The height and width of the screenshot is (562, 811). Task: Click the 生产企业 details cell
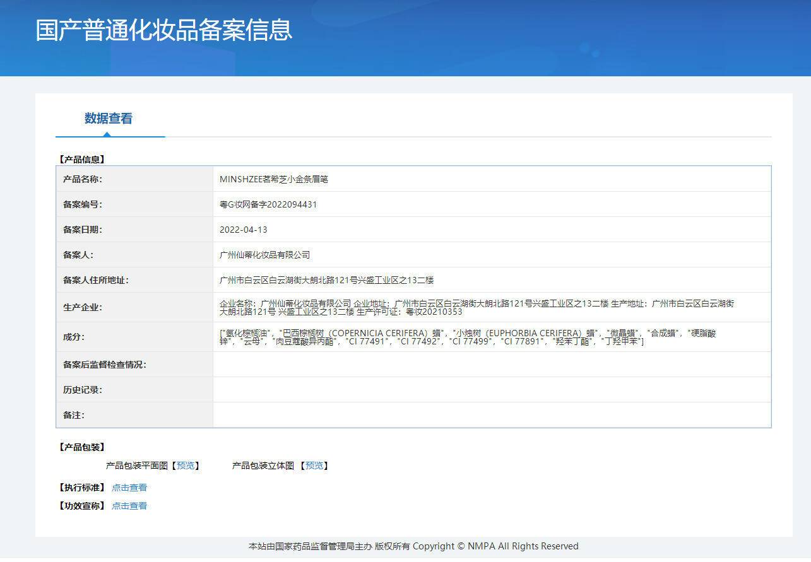tap(492, 307)
